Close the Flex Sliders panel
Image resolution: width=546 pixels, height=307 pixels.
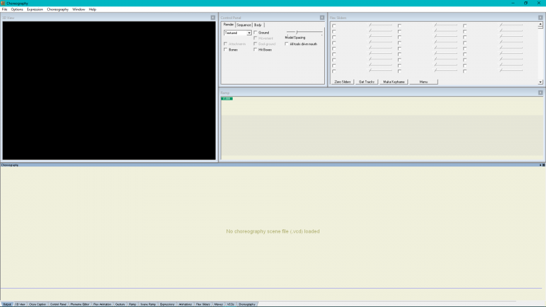pos(541,18)
